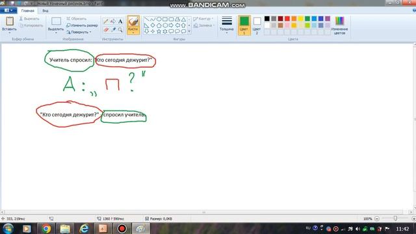416x234 pixels.
Task: Select the Text tool (A)
Action: [120, 21]
